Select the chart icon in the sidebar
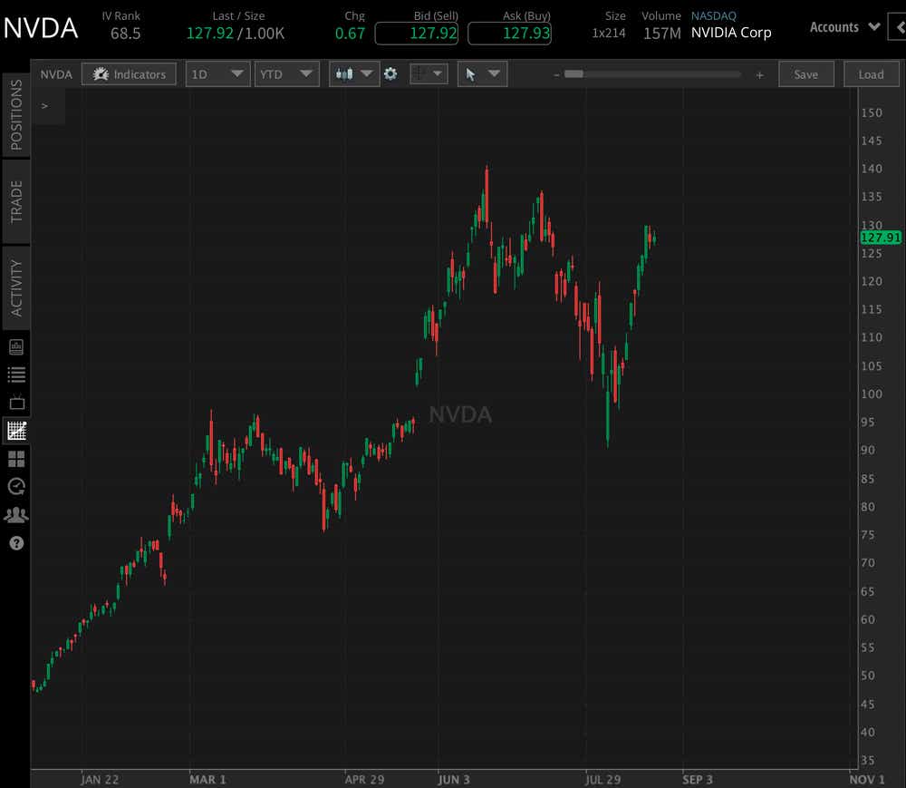The image size is (906, 788). tap(16, 431)
